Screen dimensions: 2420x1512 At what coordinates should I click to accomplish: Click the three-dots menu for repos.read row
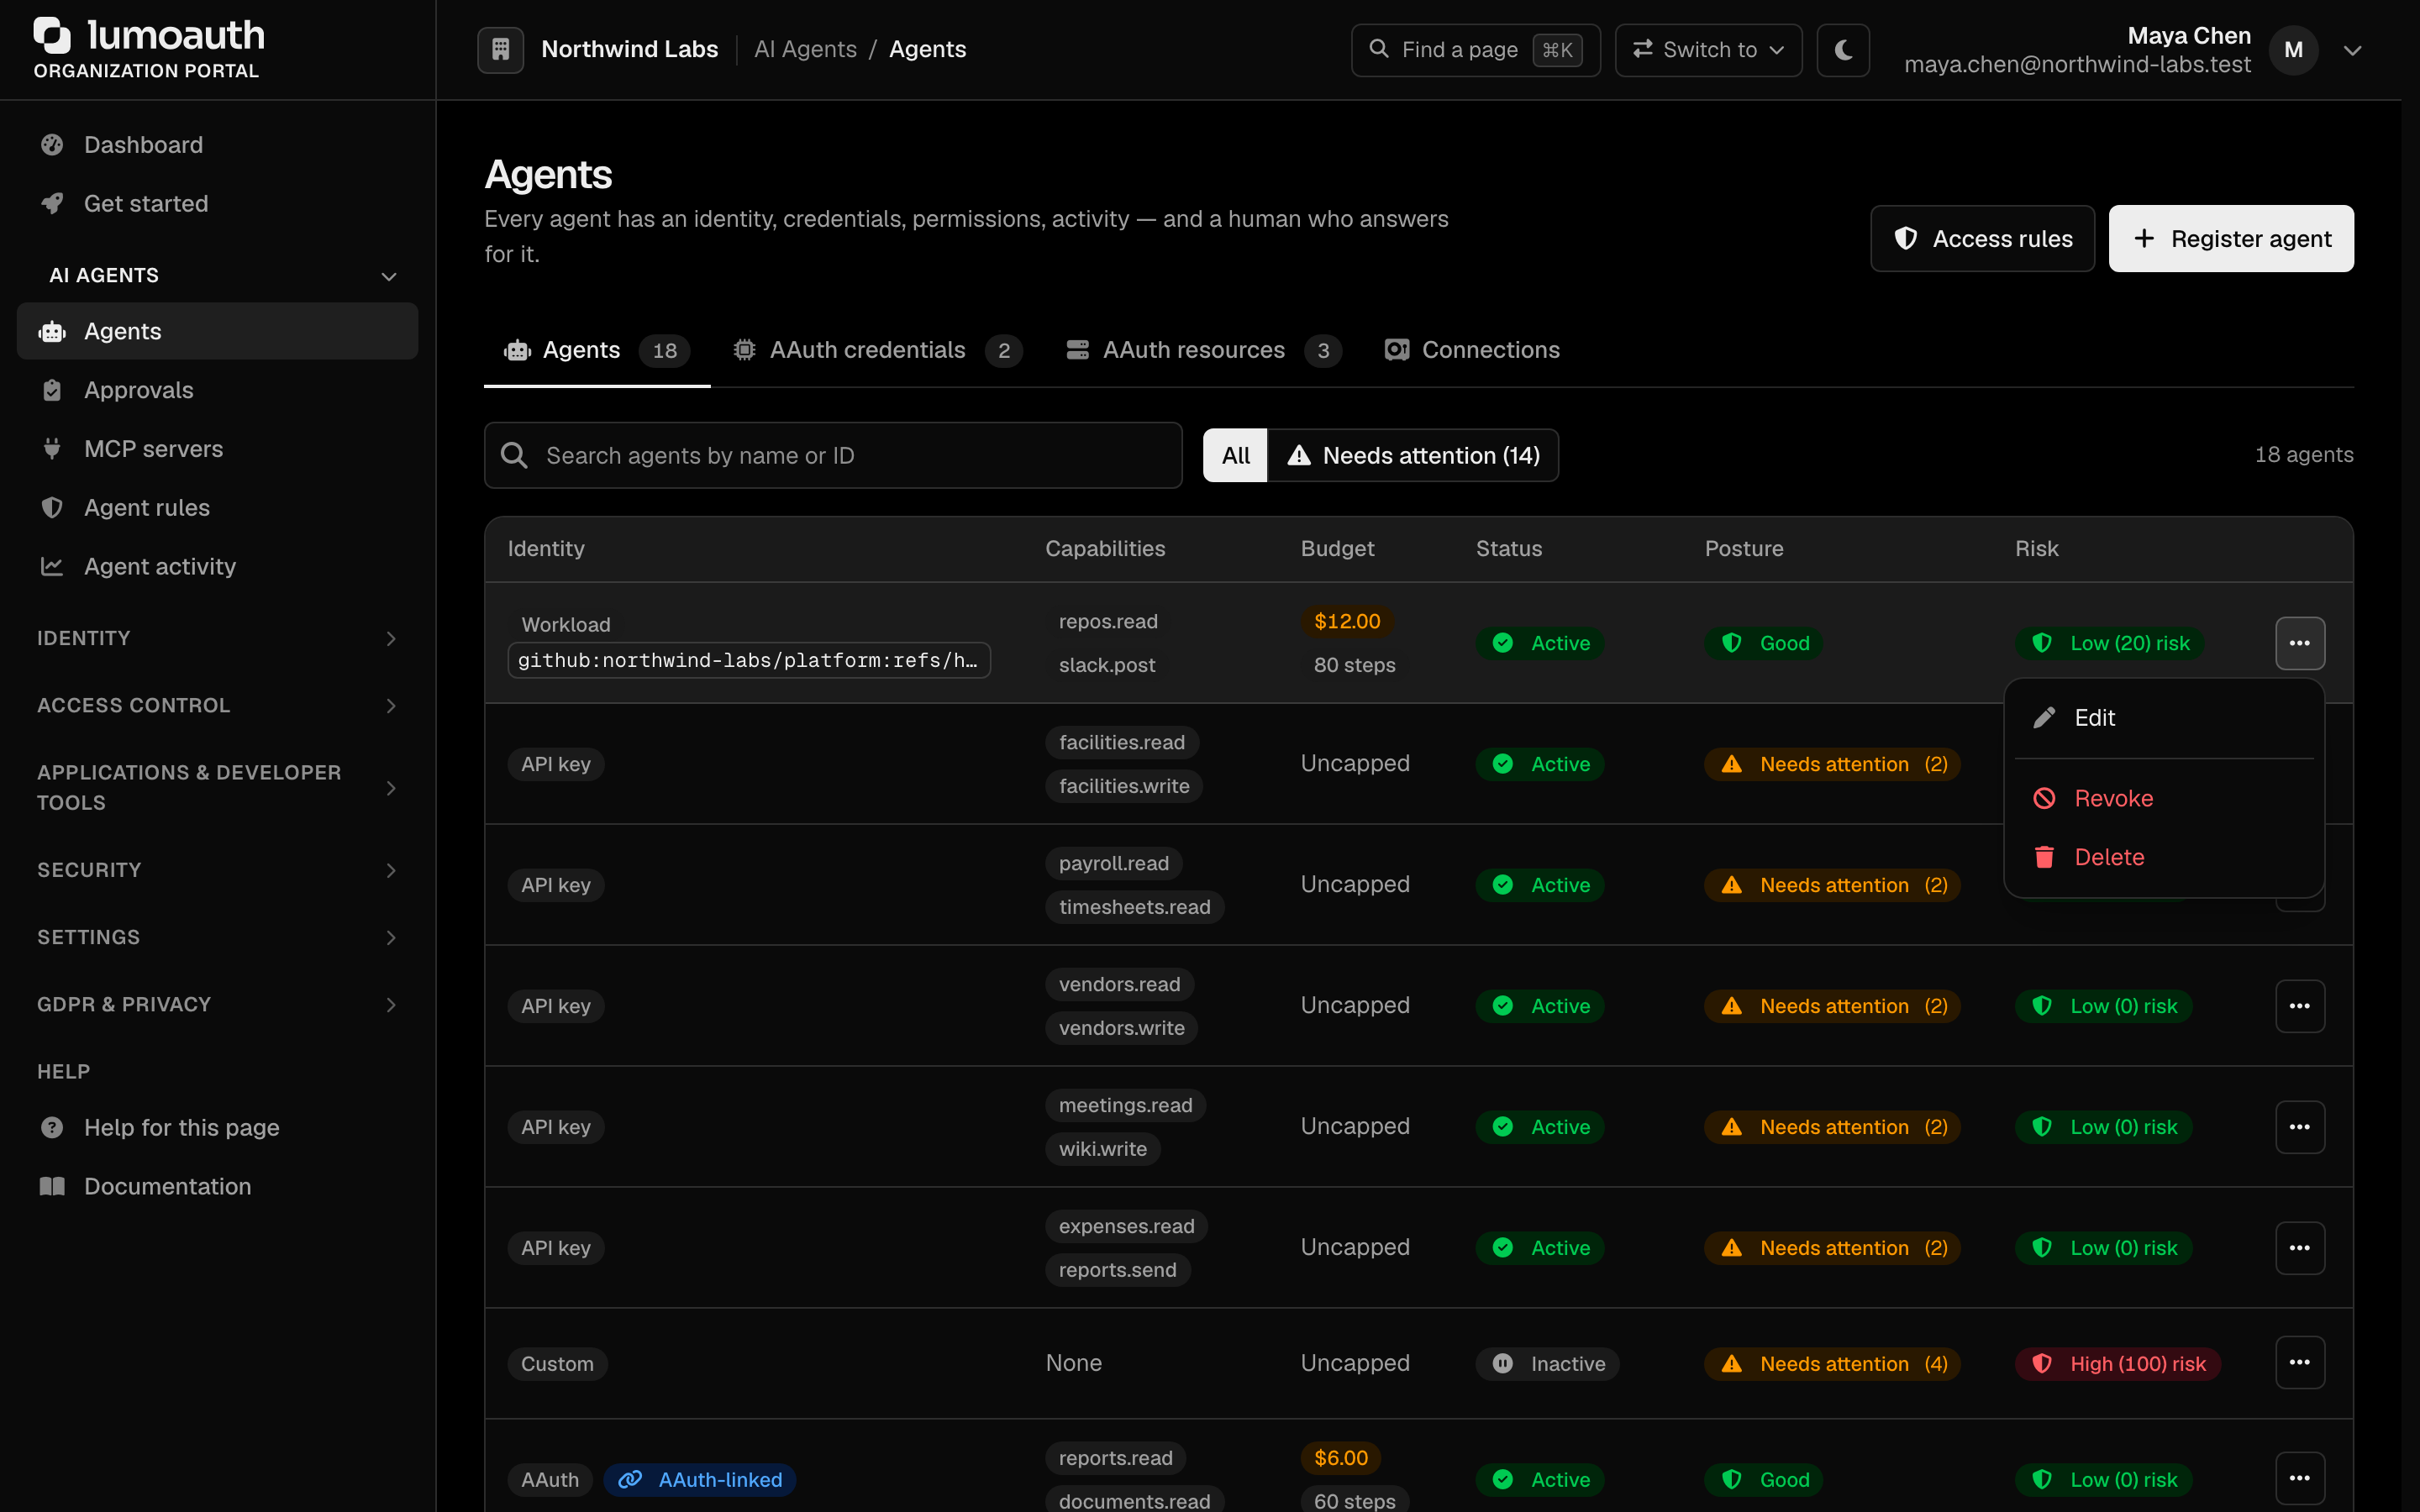point(2299,643)
